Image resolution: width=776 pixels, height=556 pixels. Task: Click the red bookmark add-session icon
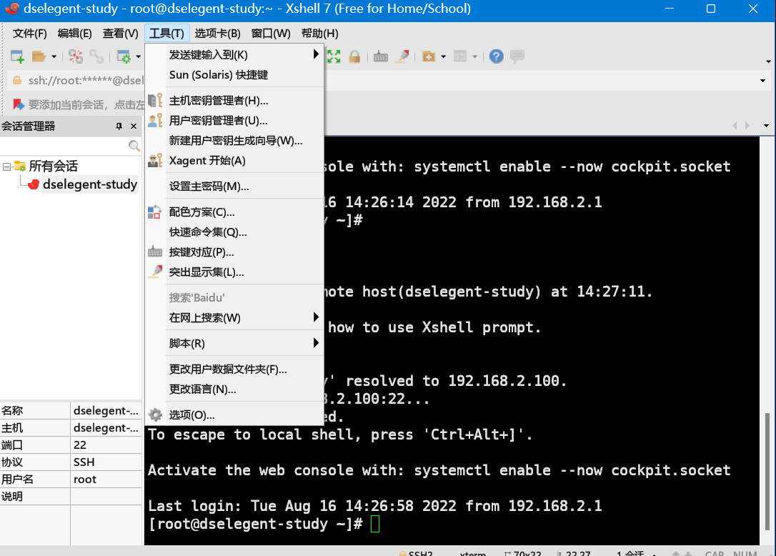[x=19, y=104]
